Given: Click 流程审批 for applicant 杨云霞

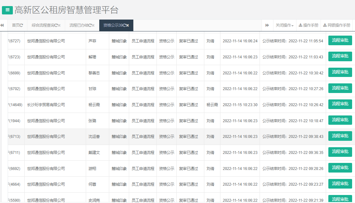Looking at the screenshot, I should pos(340,104).
